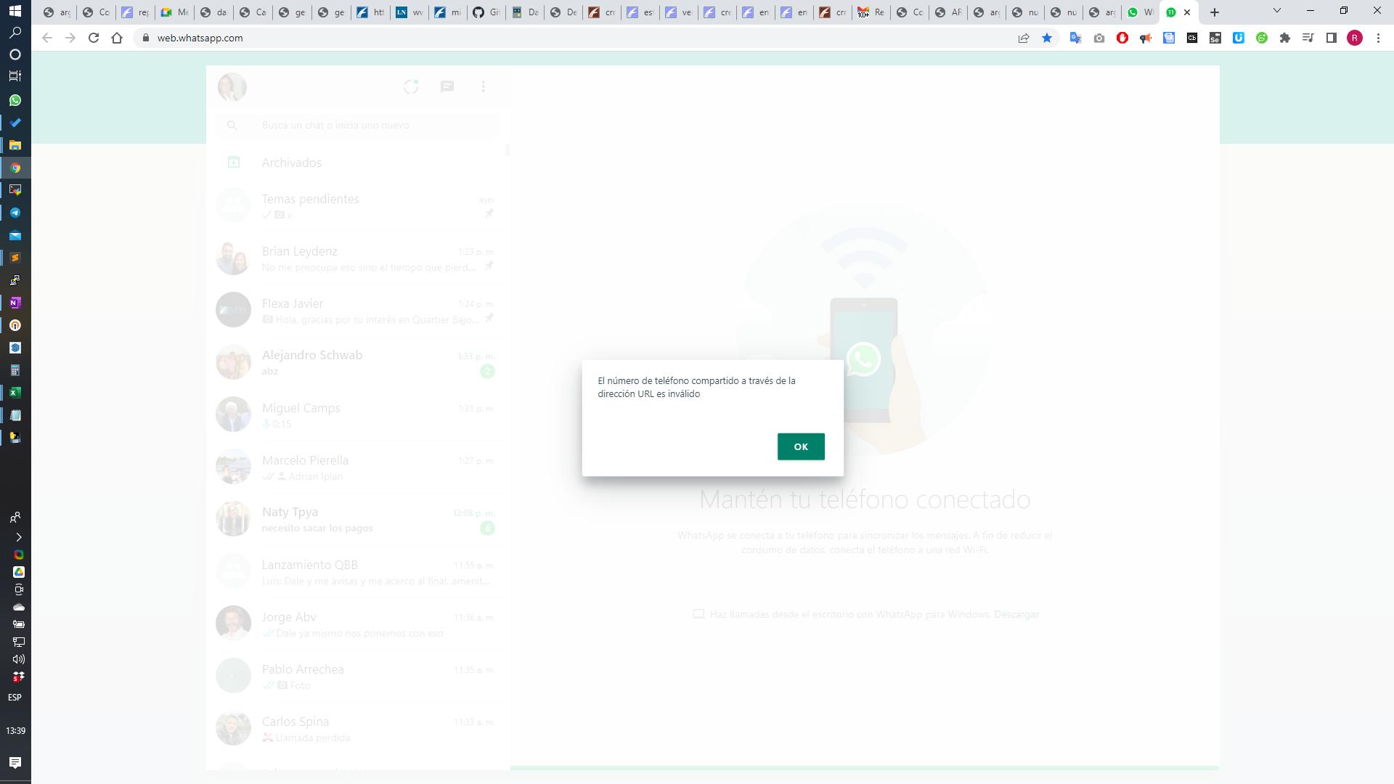Open Chrome media controls icon

click(1308, 38)
